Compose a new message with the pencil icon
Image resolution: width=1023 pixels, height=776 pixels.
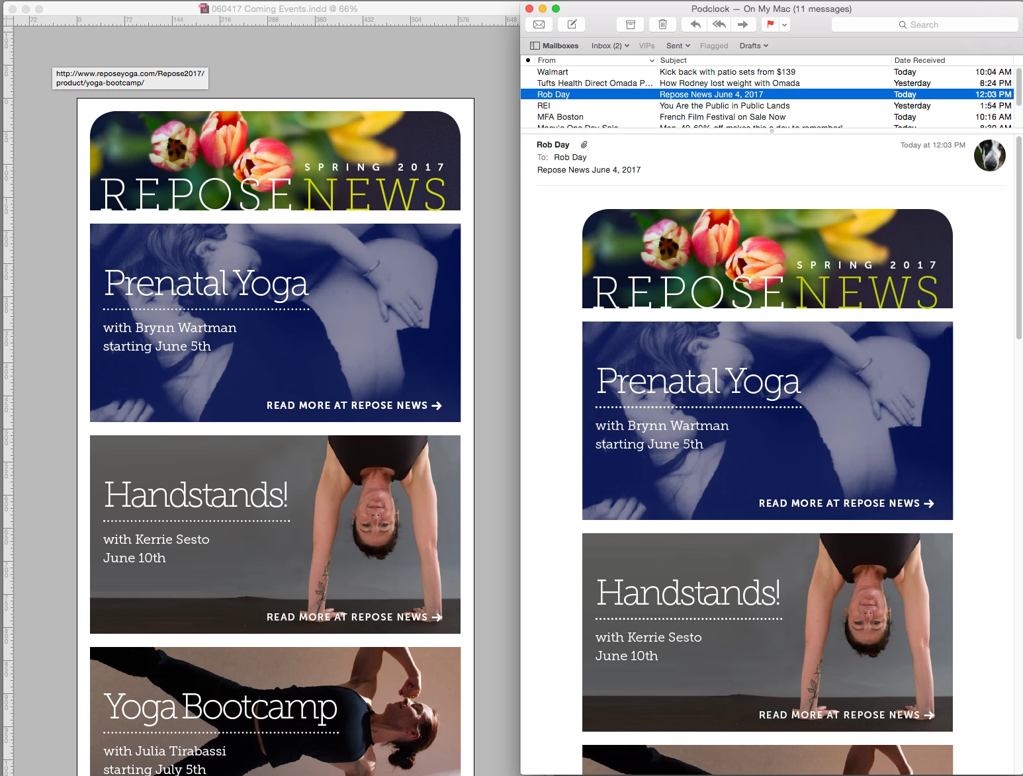coord(572,24)
